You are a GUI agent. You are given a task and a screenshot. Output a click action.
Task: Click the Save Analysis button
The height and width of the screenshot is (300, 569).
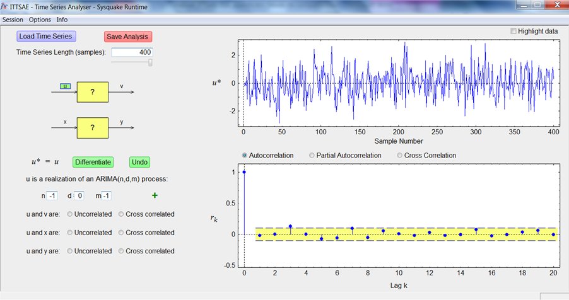[127, 37]
